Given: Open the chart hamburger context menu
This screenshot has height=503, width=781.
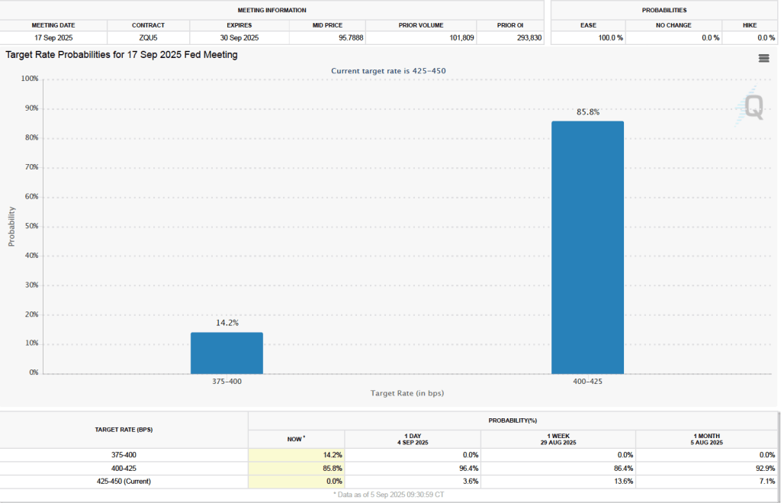Looking at the screenshot, I should coord(763,59).
